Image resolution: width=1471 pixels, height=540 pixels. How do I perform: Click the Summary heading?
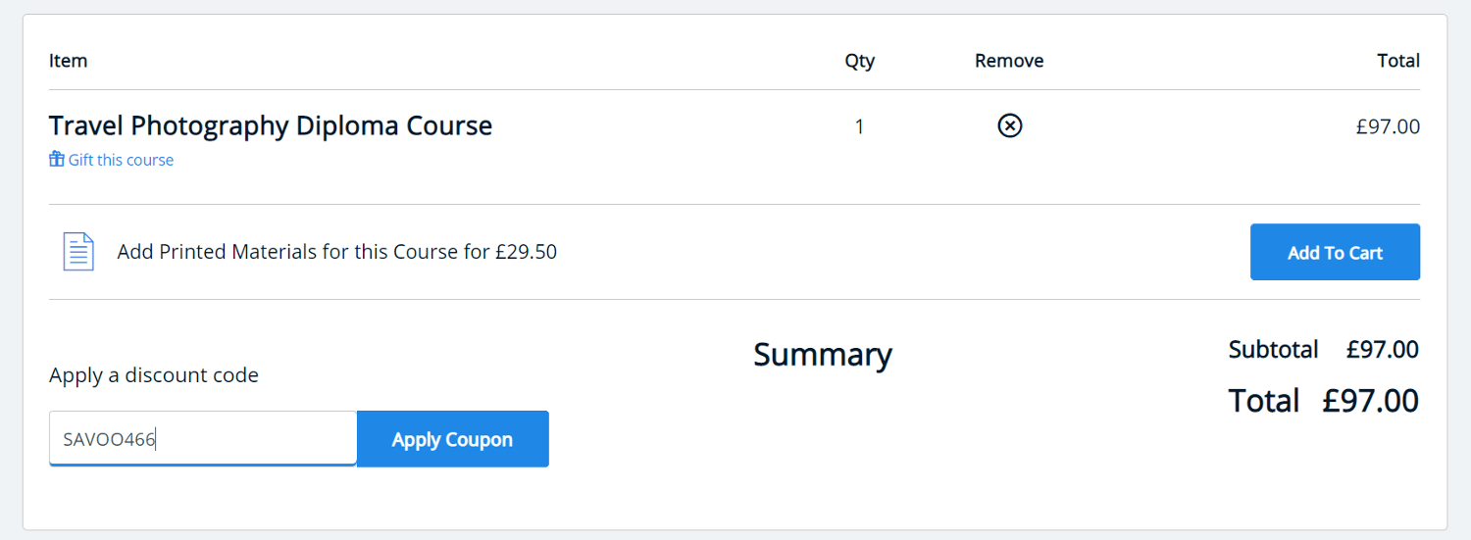(823, 355)
